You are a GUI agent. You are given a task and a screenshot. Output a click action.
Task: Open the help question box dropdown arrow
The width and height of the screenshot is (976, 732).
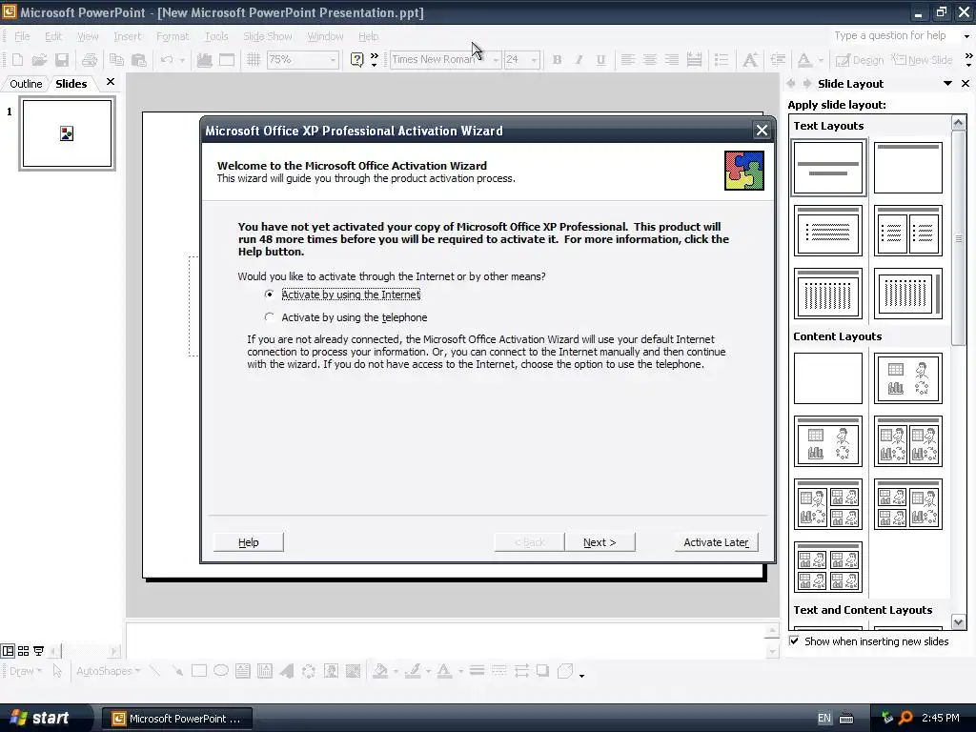tap(966, 36)
